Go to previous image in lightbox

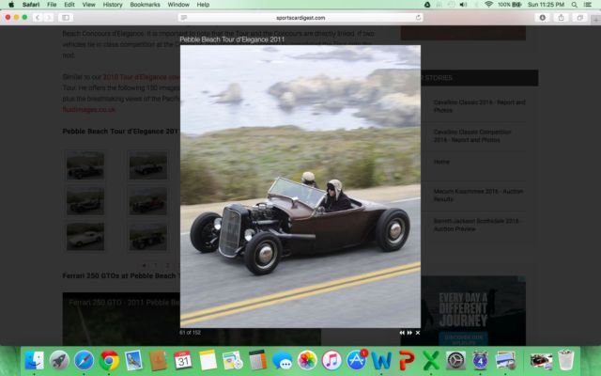[402, 333]
